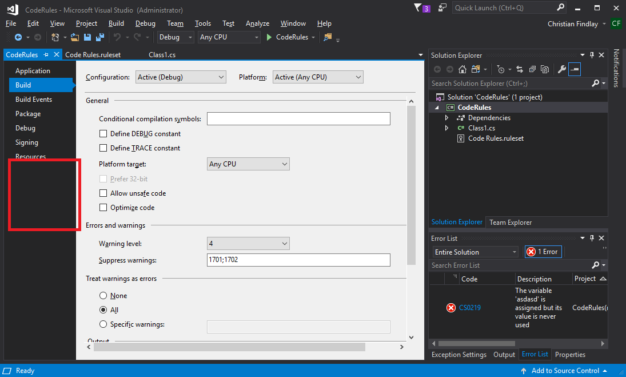Screen dimensions: 626x377
Task: Click the CS0219 error code link
Action: pyautogui.click(x=470, y=308)
